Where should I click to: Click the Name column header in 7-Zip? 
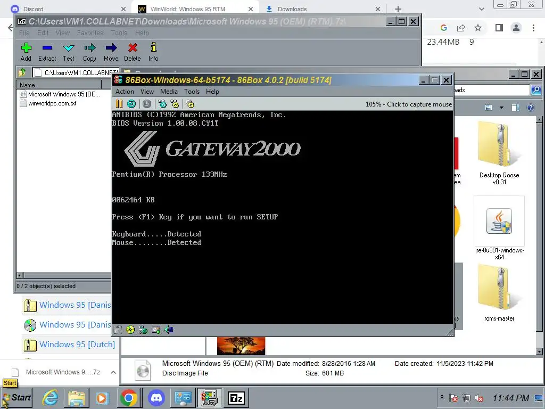pos(59,85)
